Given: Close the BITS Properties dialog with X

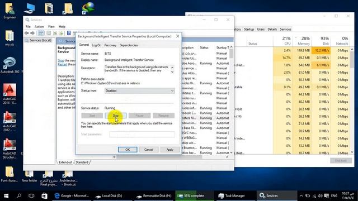Looking at the screenshot, I should coord(178,36).
